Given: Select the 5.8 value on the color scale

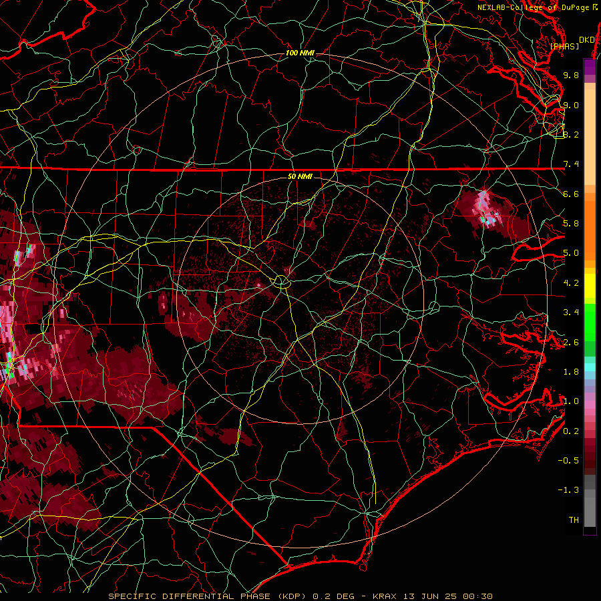Looking at the screenshot, I should [571, 224].
